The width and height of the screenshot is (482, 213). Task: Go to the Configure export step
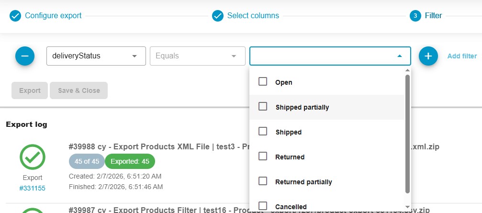point(53,16)
